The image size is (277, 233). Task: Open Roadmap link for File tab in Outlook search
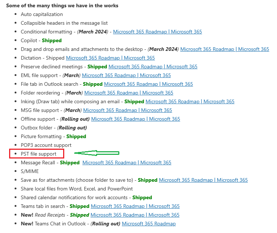click(149, 84)
